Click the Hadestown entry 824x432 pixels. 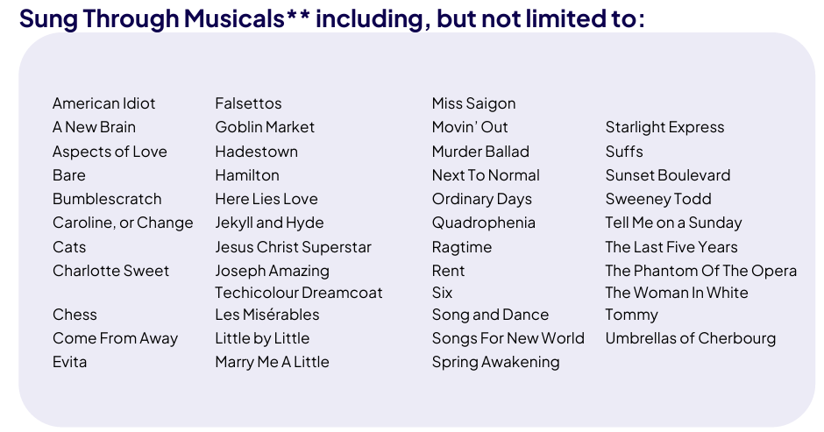(x=257, y=152)
